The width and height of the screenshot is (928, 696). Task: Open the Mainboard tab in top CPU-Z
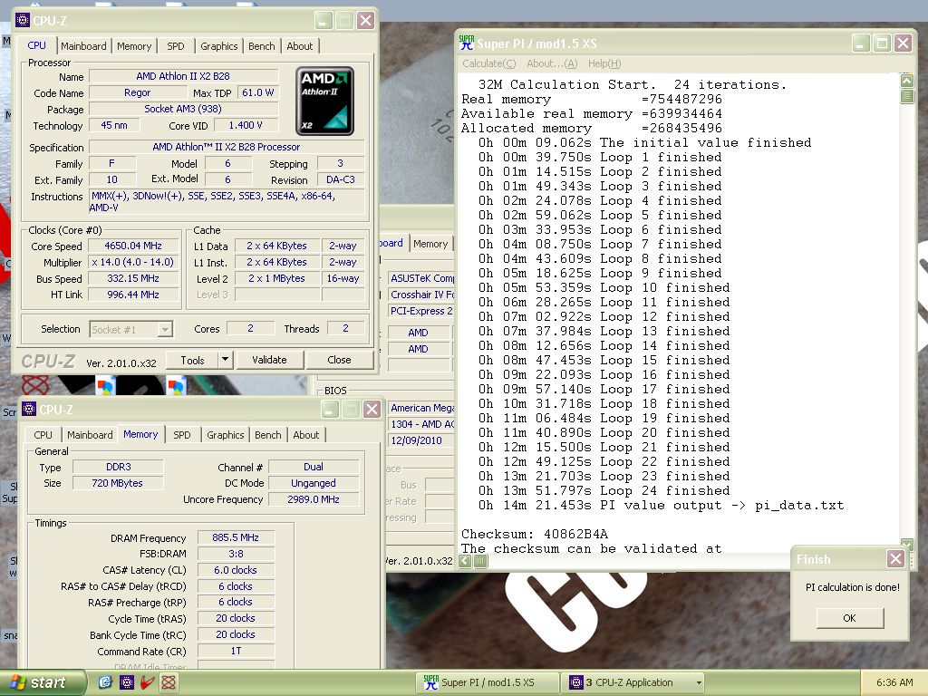click(83, 46)
